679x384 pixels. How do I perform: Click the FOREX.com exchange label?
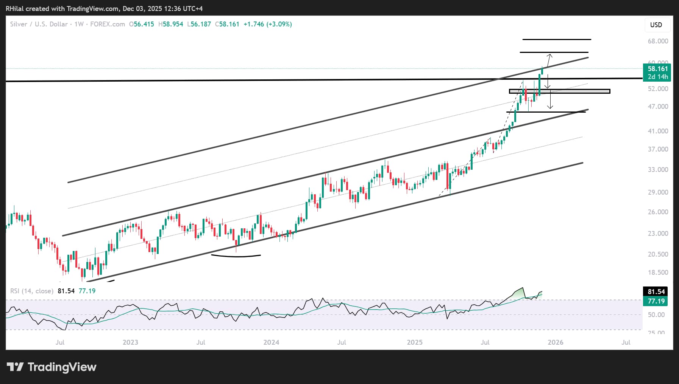pyautogui.click(x=107, y=24)
